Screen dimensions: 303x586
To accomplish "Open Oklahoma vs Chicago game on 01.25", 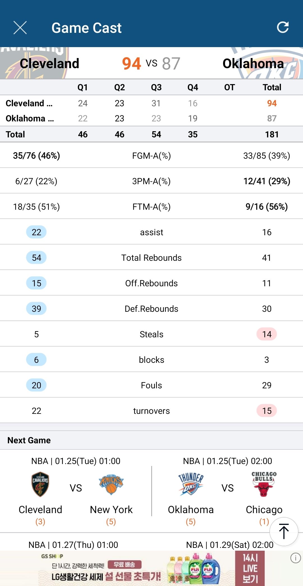I will 228,488.
